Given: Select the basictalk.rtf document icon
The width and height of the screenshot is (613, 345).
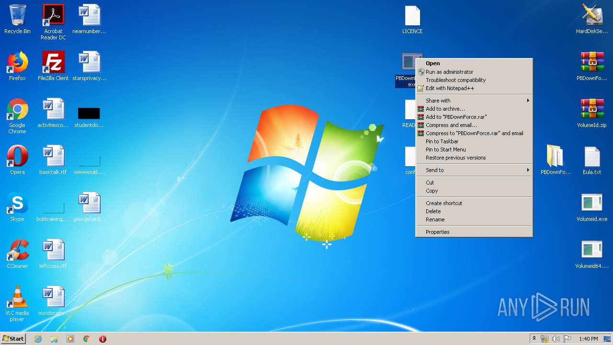Looking at the screenshot, I should pos(53,160).
